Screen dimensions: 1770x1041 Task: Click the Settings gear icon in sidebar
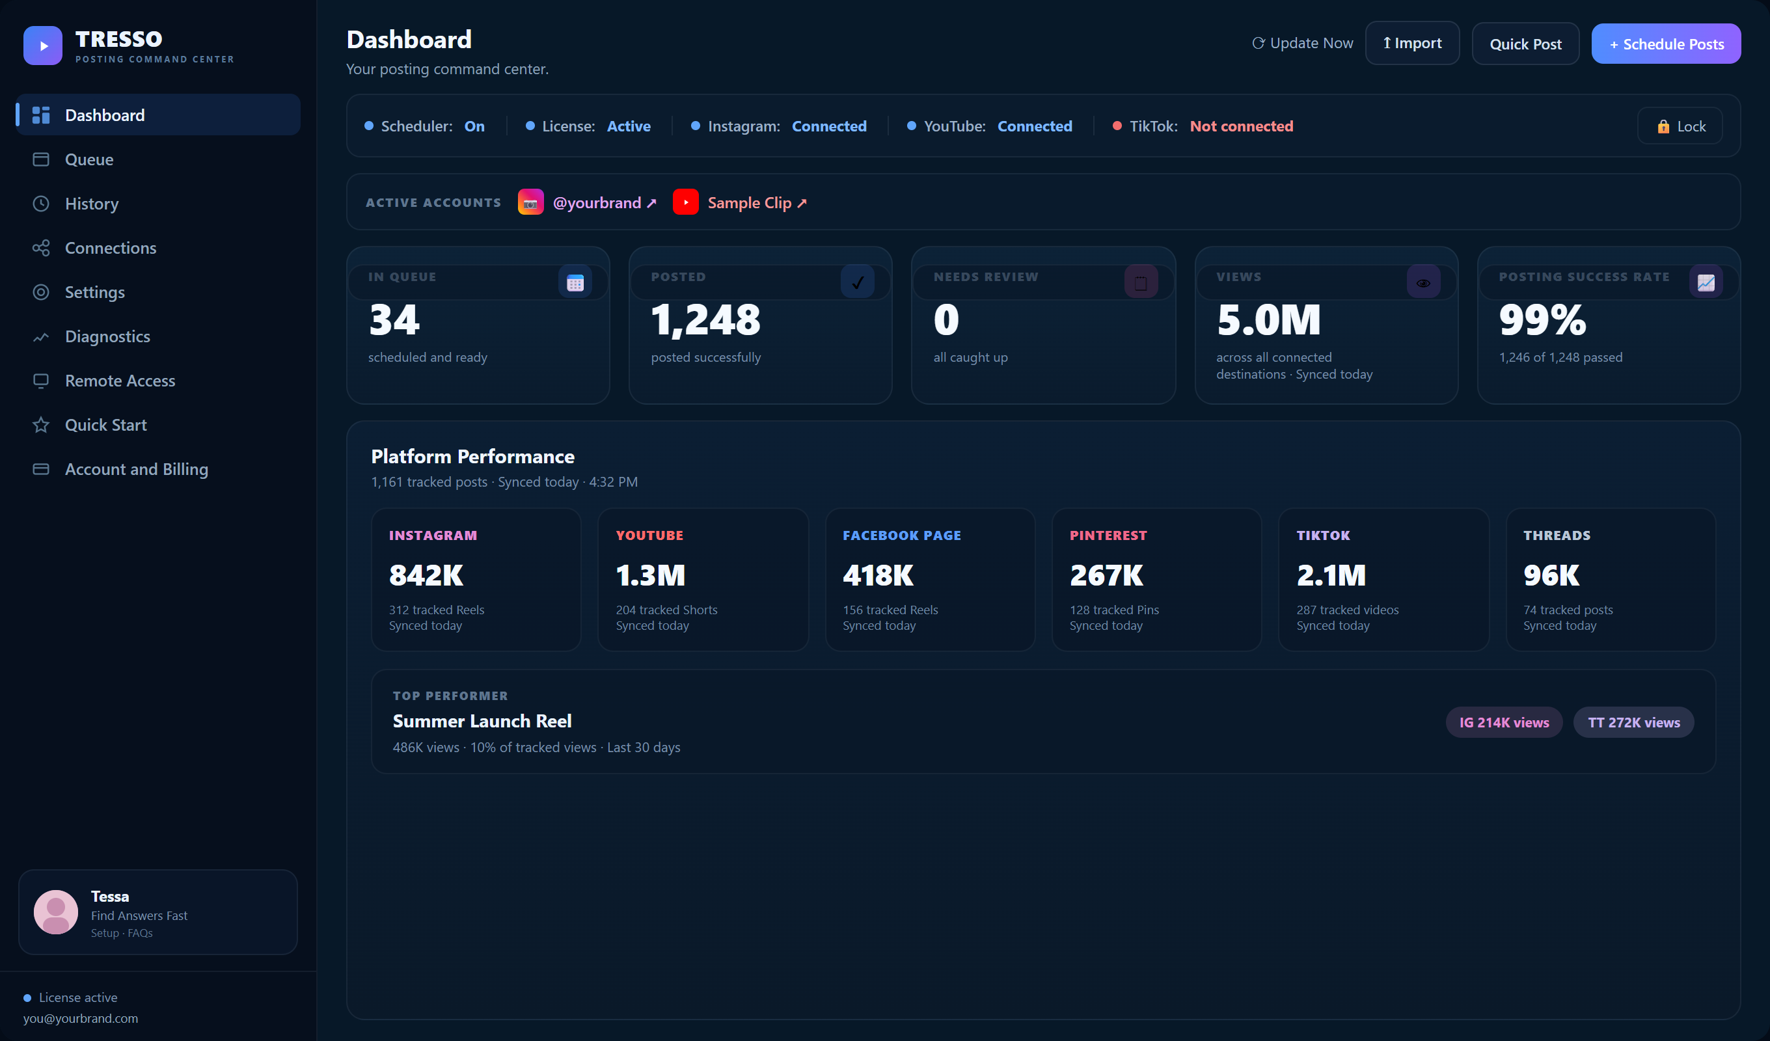pyautogui.click(x=42, y=292)
